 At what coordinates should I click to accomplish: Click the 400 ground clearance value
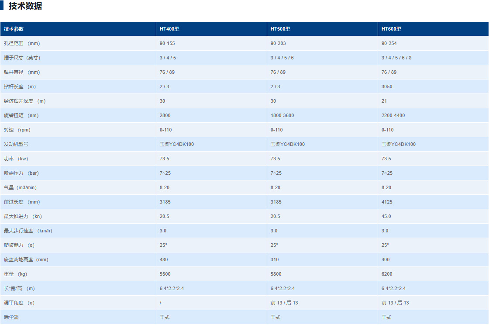pyautogui.click(x=386, y=259)
